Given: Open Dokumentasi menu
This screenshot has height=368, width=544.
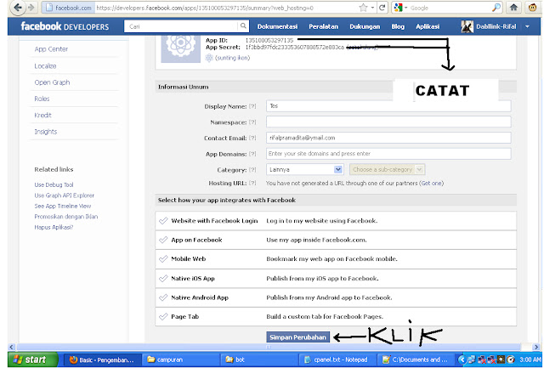Looking at the screenshot, I should pos(277,26).
